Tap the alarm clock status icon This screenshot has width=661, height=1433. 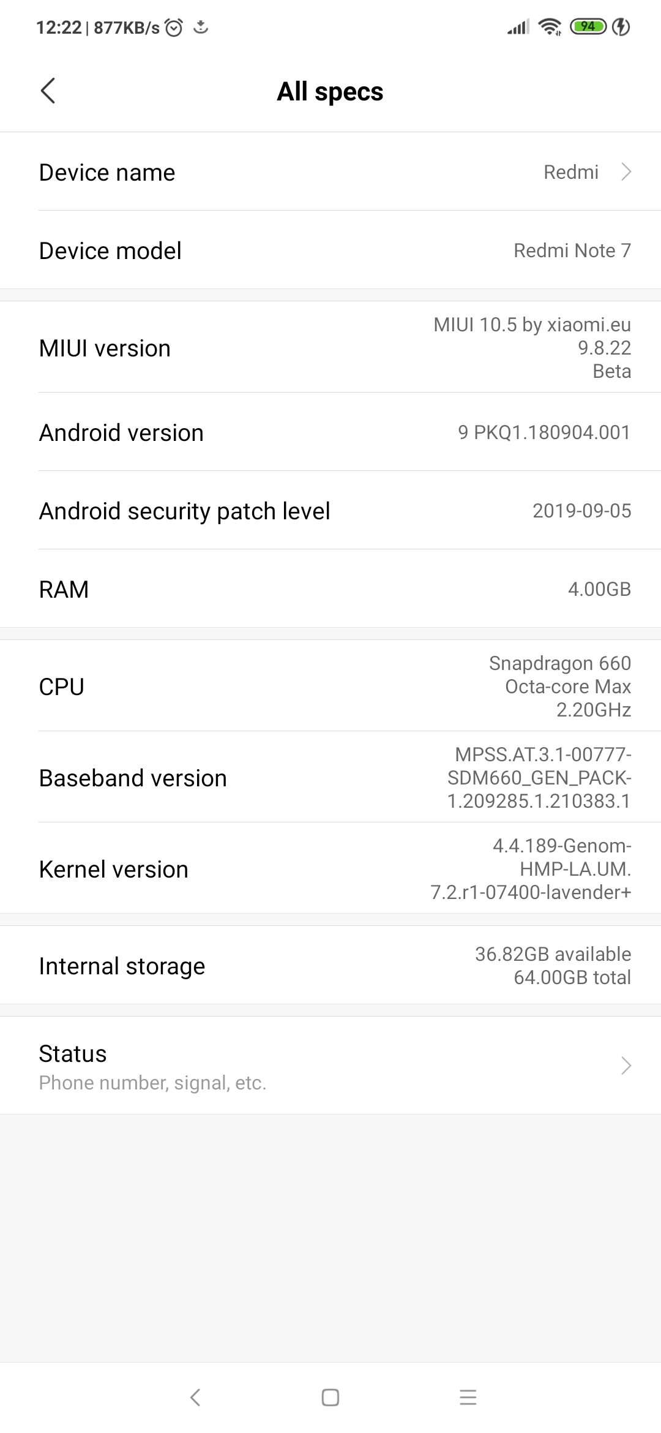(x=174, y=28)
